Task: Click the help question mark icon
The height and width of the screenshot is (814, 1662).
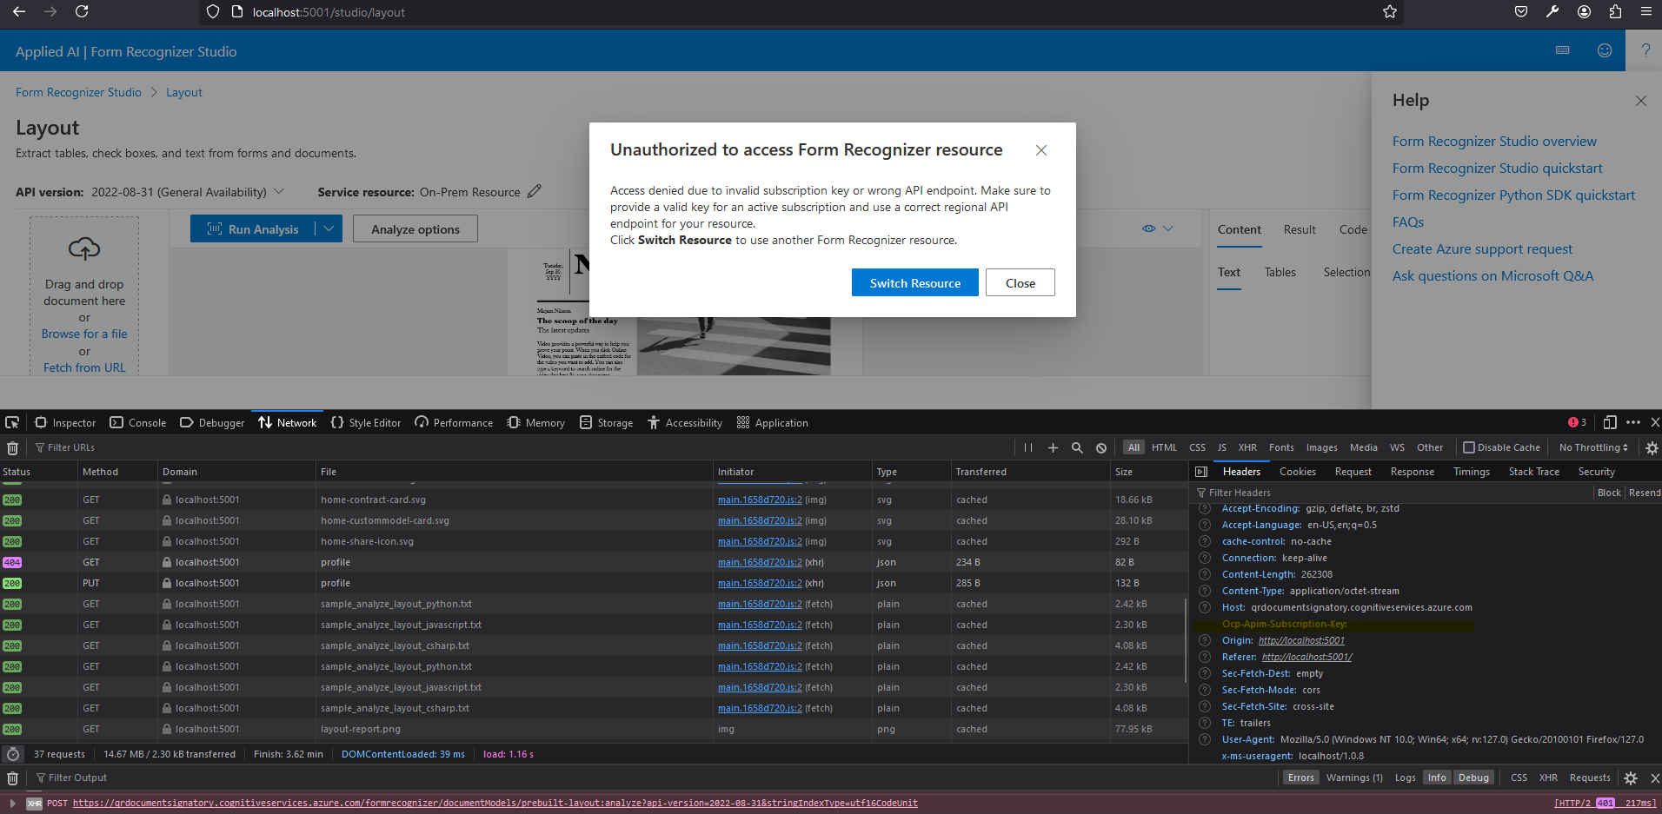Action: pyautogui.click(x=1645, y=50)
